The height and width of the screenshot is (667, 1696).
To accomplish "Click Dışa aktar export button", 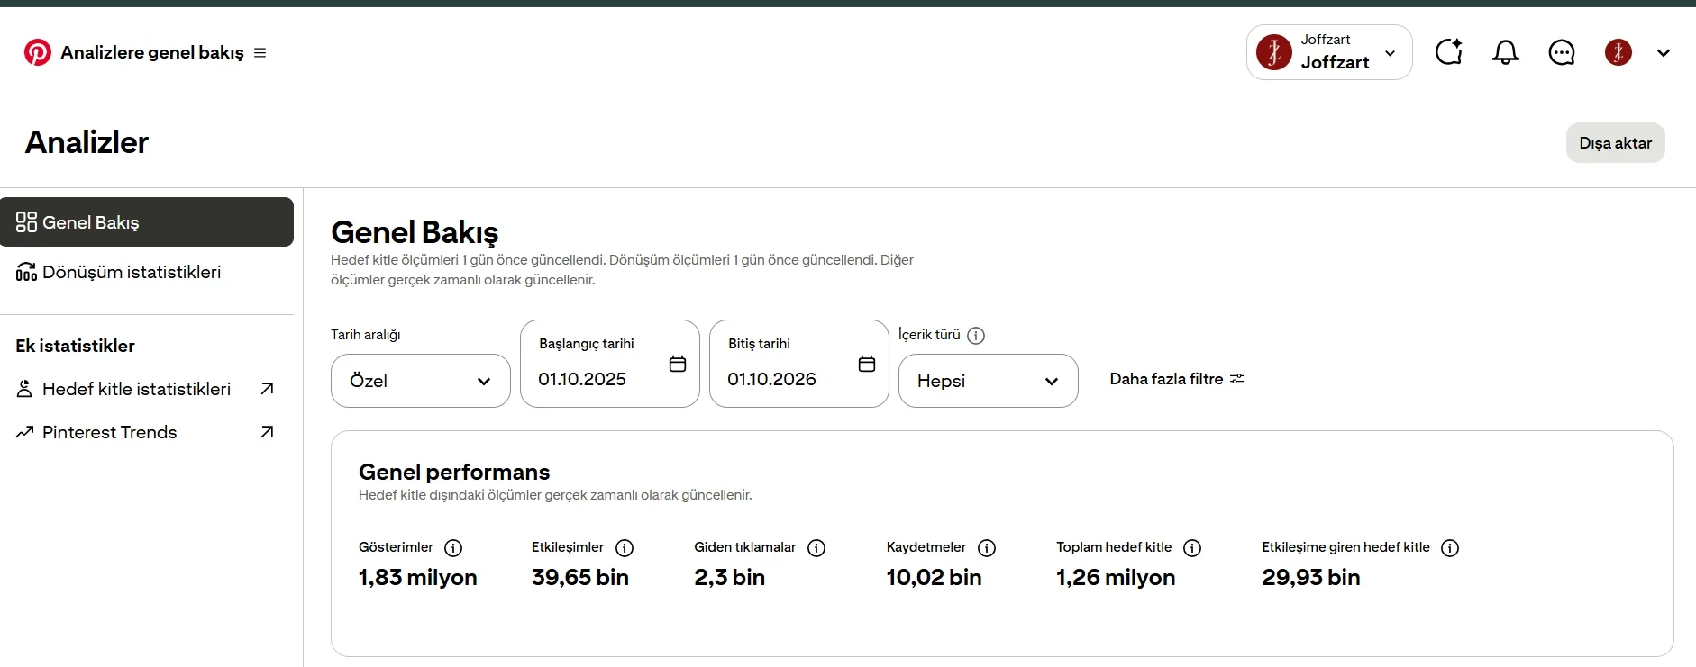I will 1616,143.
